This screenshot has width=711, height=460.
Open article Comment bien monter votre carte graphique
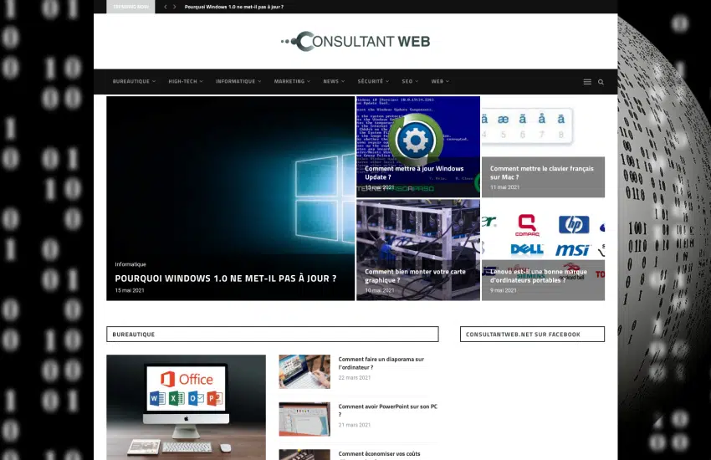coord(415,276)
